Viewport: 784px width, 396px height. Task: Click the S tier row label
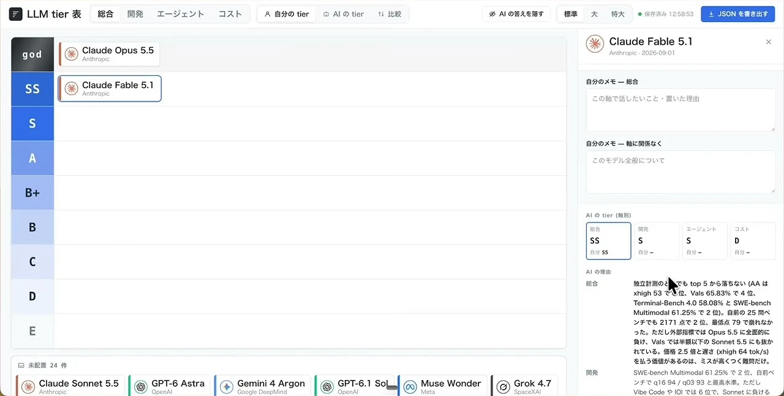[32, 123]
